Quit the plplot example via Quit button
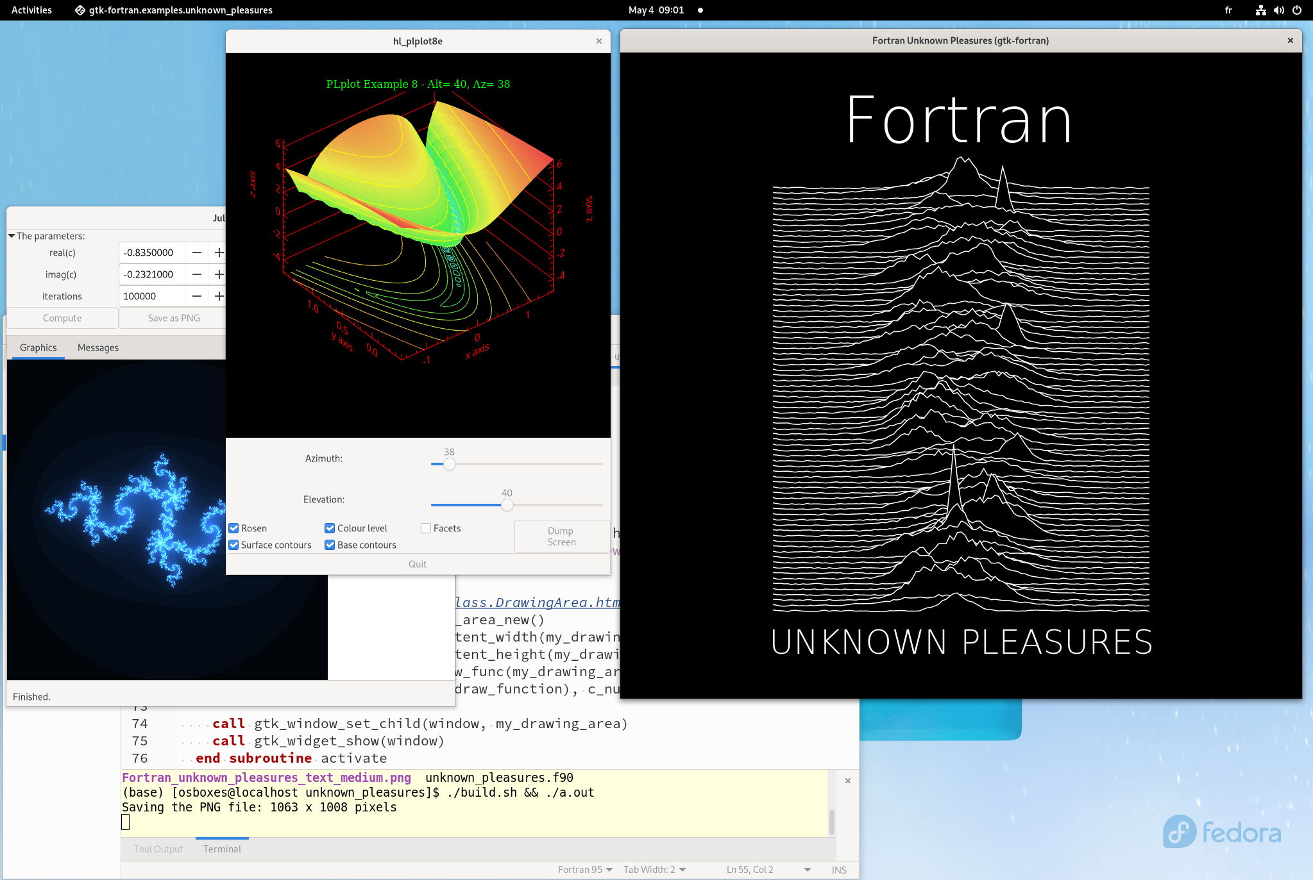Screen dimensions: 1313x880 pos(417,563)
